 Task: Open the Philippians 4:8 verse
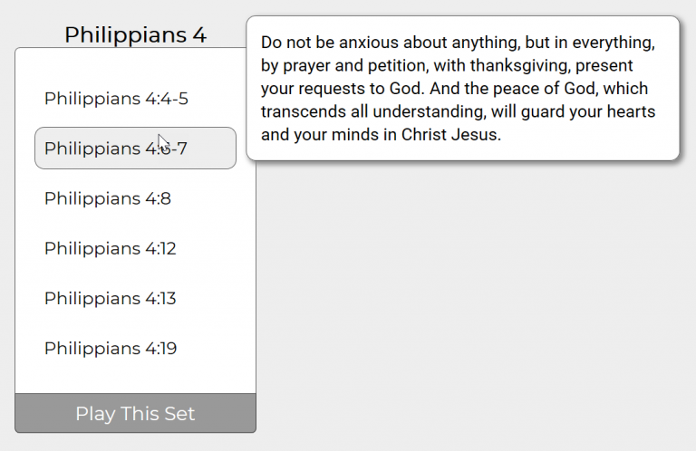(x=108, y=198)
